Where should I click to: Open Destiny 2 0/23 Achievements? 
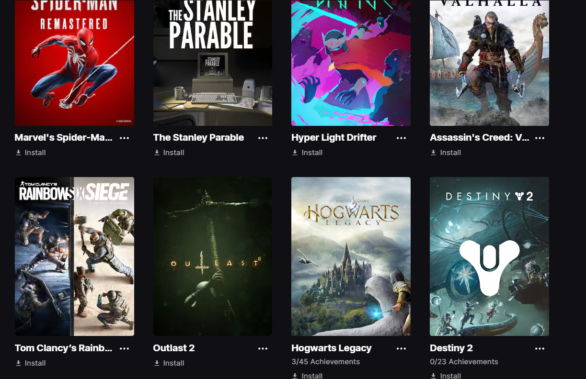(464, 362)
